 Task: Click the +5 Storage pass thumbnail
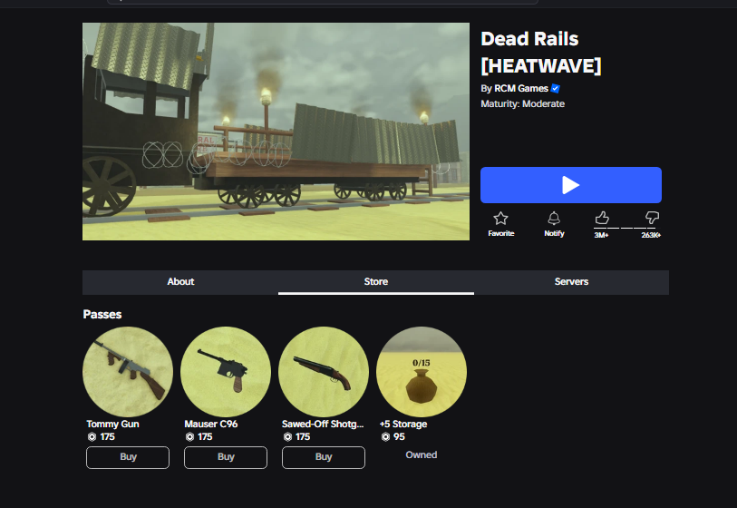422,372
